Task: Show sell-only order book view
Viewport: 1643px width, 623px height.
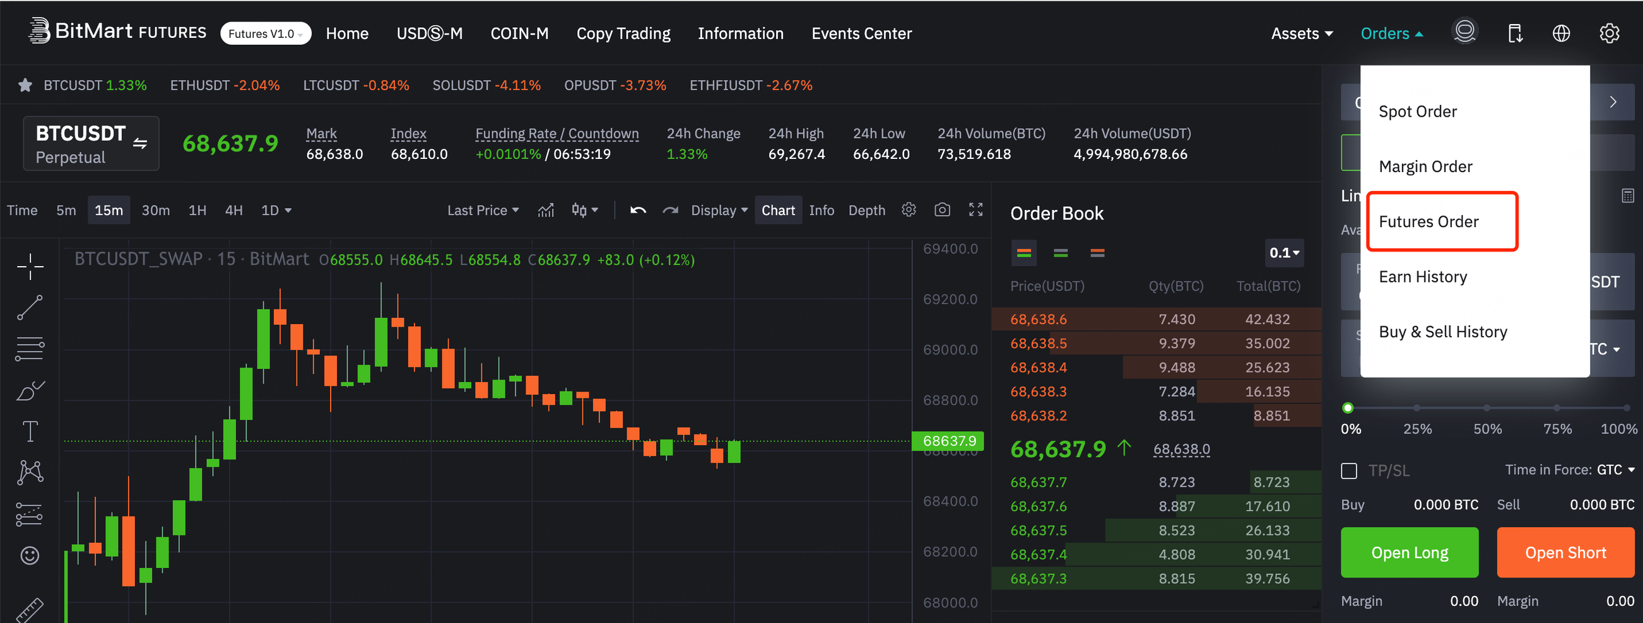Action: 1098,252
